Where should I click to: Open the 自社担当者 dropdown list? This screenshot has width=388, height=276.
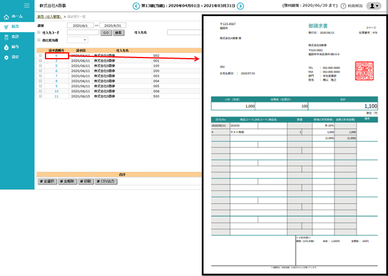coord(78,40)
